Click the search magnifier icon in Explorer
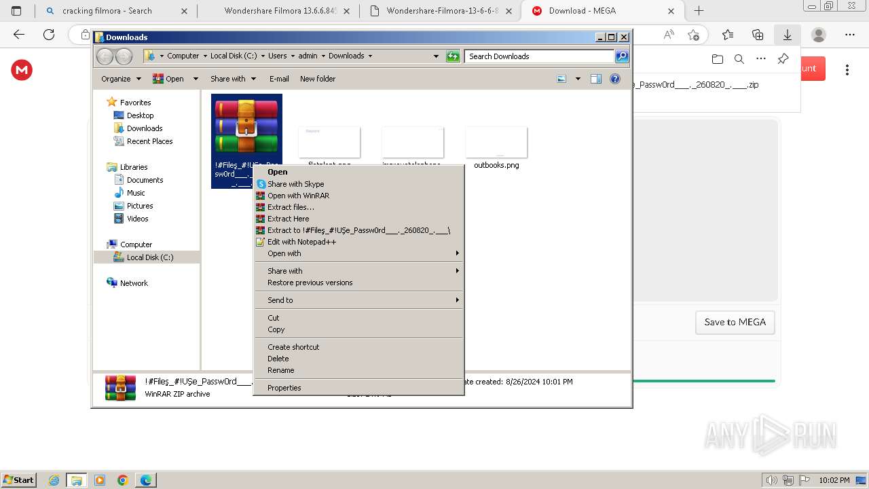This screenshot has width=869, height=489. [622, 56]
